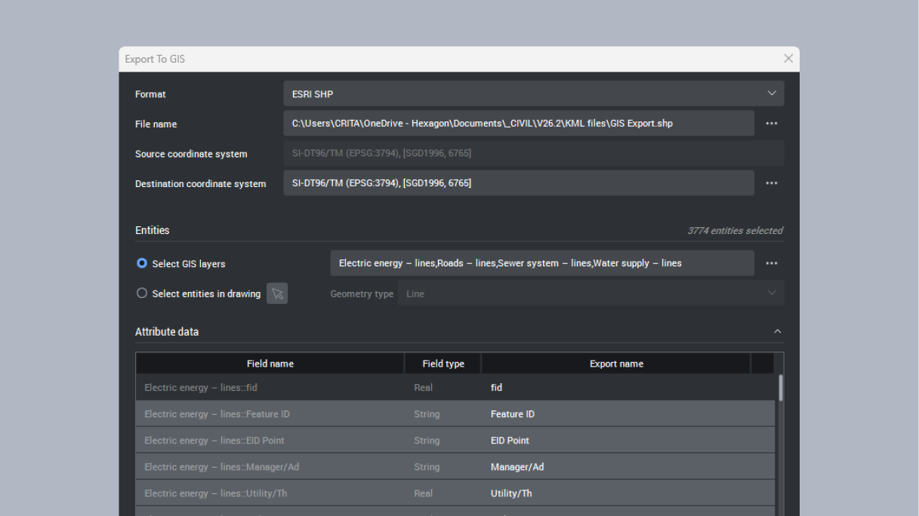Click the pick entities cursor icon
This screenshot has height=516, width=919.
pos(277,293)
